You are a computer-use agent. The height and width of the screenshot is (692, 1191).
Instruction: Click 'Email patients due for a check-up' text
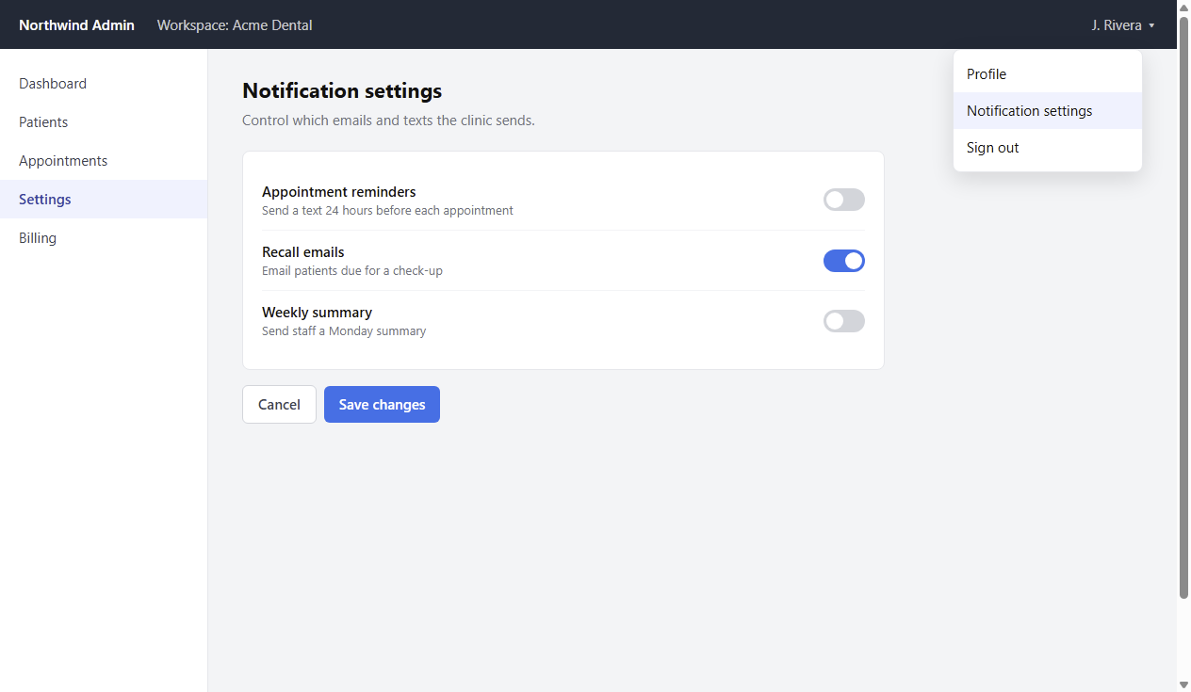(352, 271)
